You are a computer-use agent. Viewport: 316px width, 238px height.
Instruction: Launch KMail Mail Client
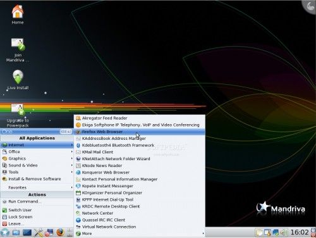click(x=140, y=152)
